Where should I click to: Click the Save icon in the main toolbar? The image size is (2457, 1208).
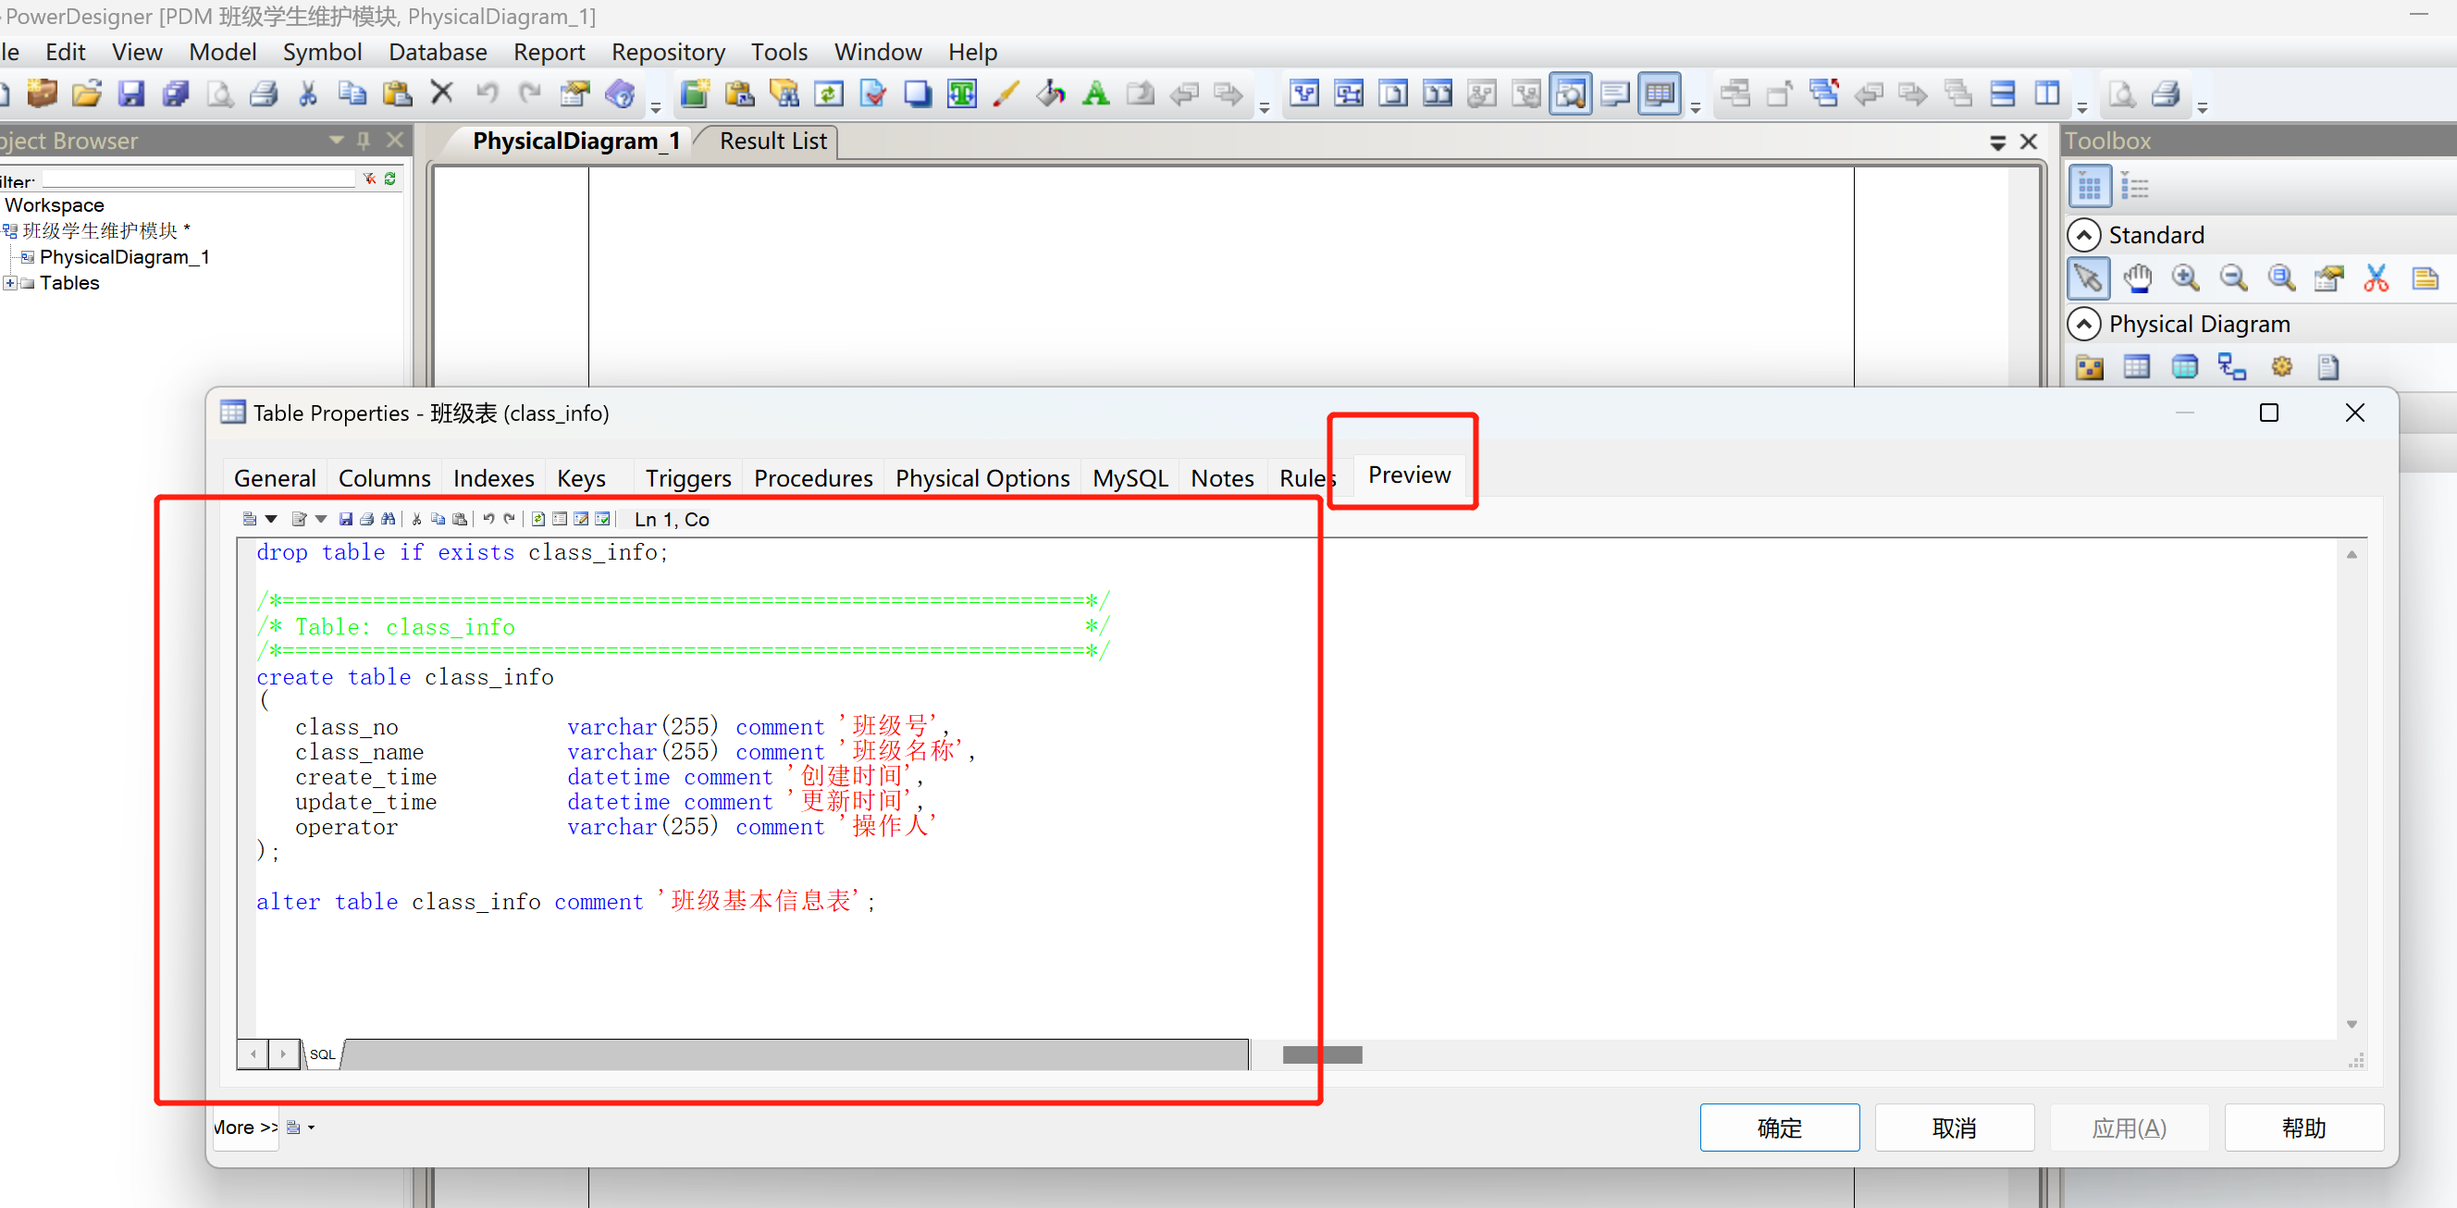pos(130,93)
